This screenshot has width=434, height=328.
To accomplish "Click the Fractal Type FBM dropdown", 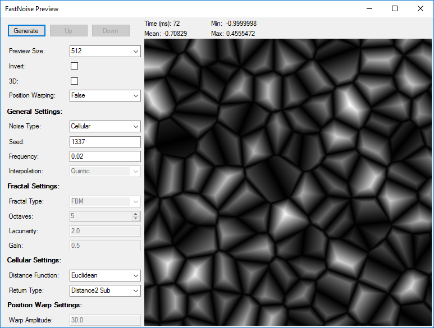I will click(x=105, y=201).
